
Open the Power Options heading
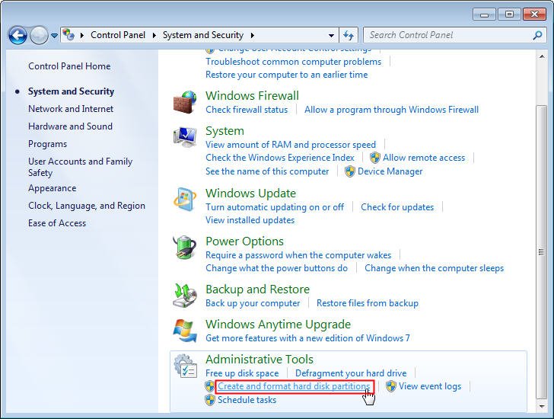click(x=244, y=241)
